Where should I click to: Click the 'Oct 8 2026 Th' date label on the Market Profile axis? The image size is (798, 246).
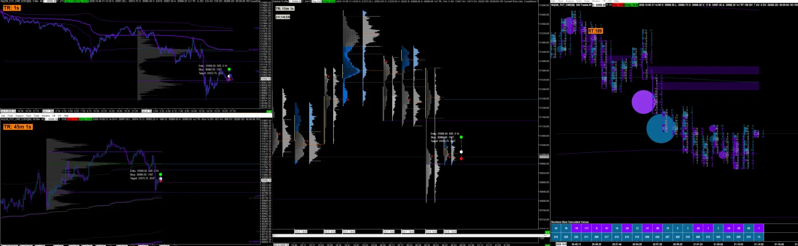click(281, 244)
